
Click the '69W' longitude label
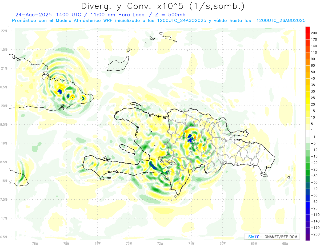coord(254,243)
